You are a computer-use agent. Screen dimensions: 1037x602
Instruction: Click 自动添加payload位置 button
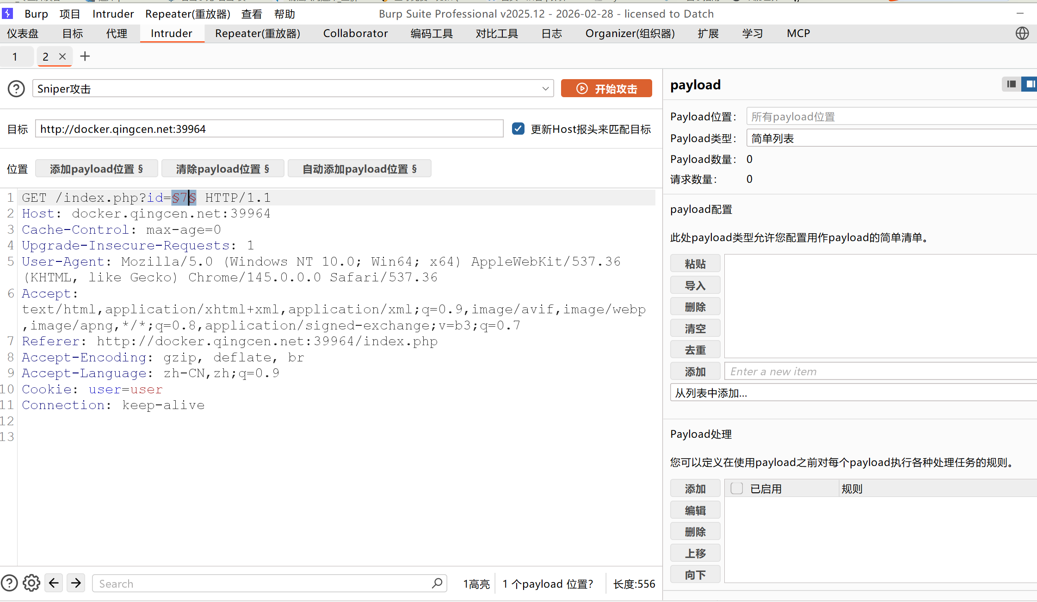coord(359,168)
